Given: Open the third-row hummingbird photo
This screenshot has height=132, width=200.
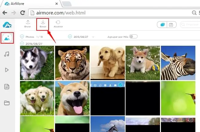Looking at the screenshot, I should coord(37,124).
